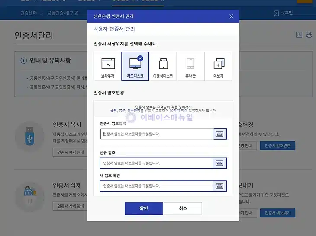Click 인증서 내보내기 button on background page

pos(277,213)
